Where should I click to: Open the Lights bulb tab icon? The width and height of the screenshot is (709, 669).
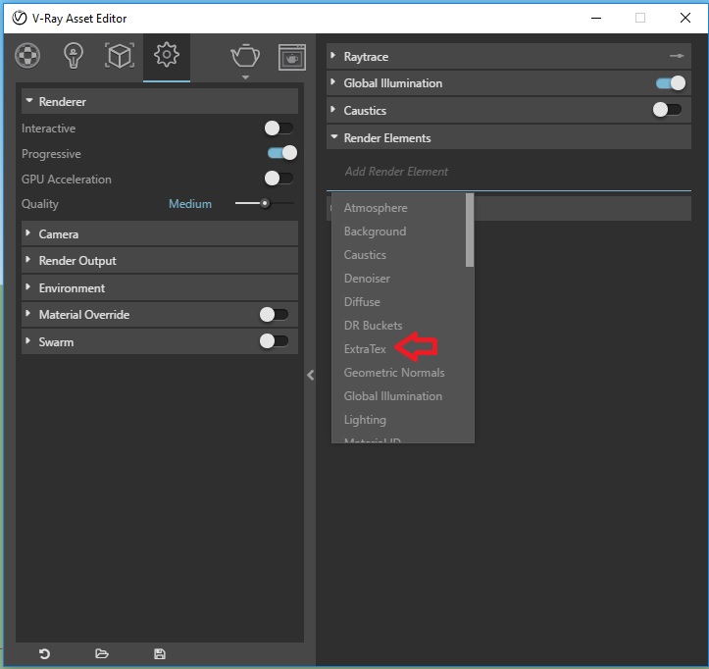pyautogui.click(x=74, y=56)
